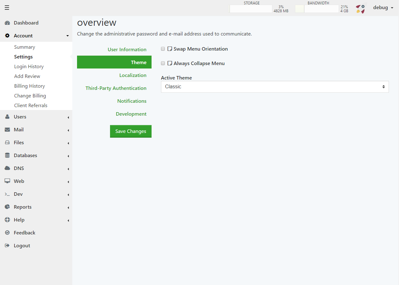
Task: Click the Users person icon
Action: [x=7, y=117]
